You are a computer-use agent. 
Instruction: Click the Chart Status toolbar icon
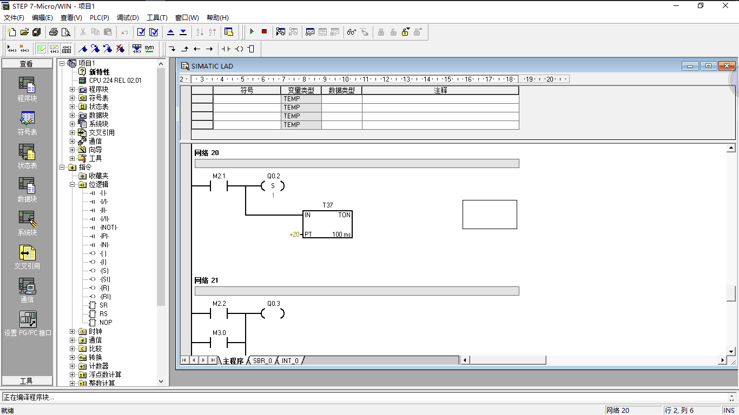coord(310,32)
